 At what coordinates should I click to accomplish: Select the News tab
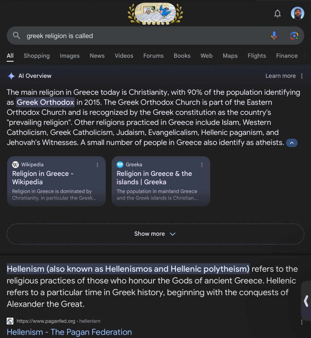pyautogui.click(x=97, y=56)
